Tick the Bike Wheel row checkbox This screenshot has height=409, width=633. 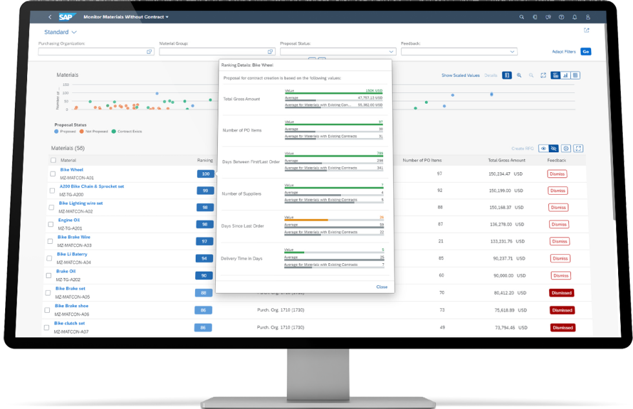[53, 174]
